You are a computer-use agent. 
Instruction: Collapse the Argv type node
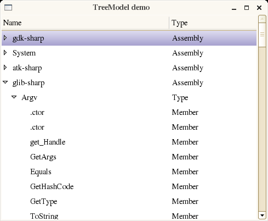point(14,97)
